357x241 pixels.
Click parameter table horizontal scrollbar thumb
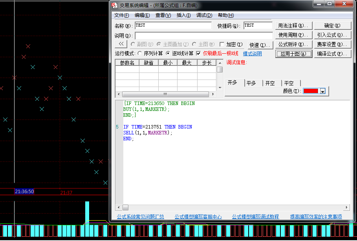(x=165, y=94)
